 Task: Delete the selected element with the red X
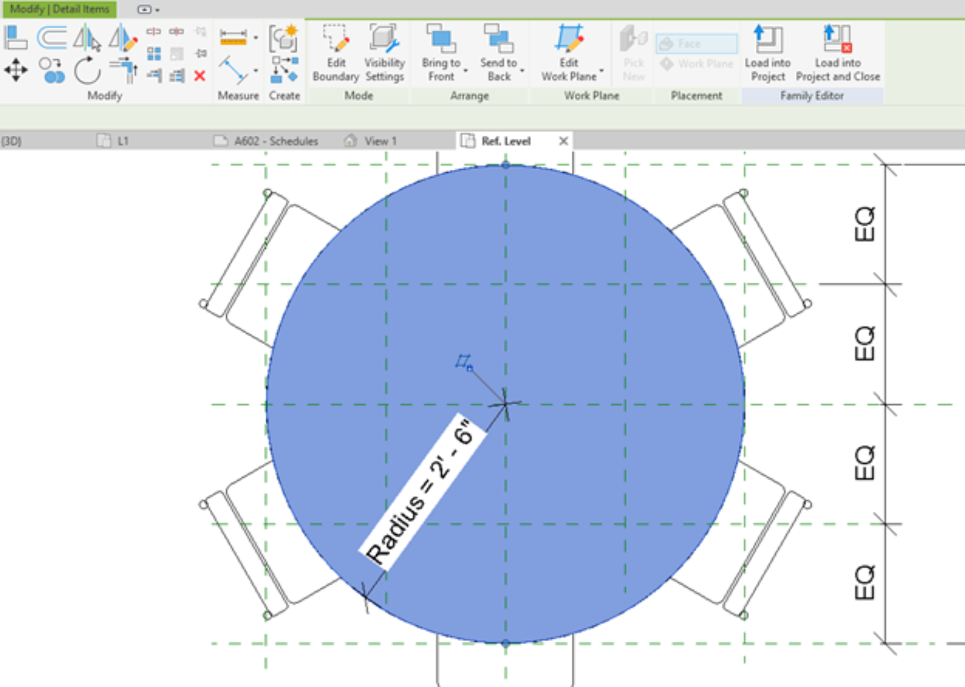tap(200, 77)
